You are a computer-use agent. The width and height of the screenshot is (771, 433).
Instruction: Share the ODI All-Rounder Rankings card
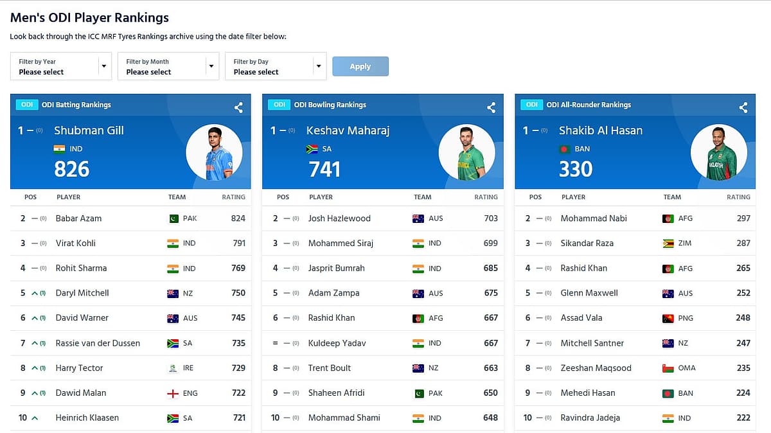click(x=743, y=107)
